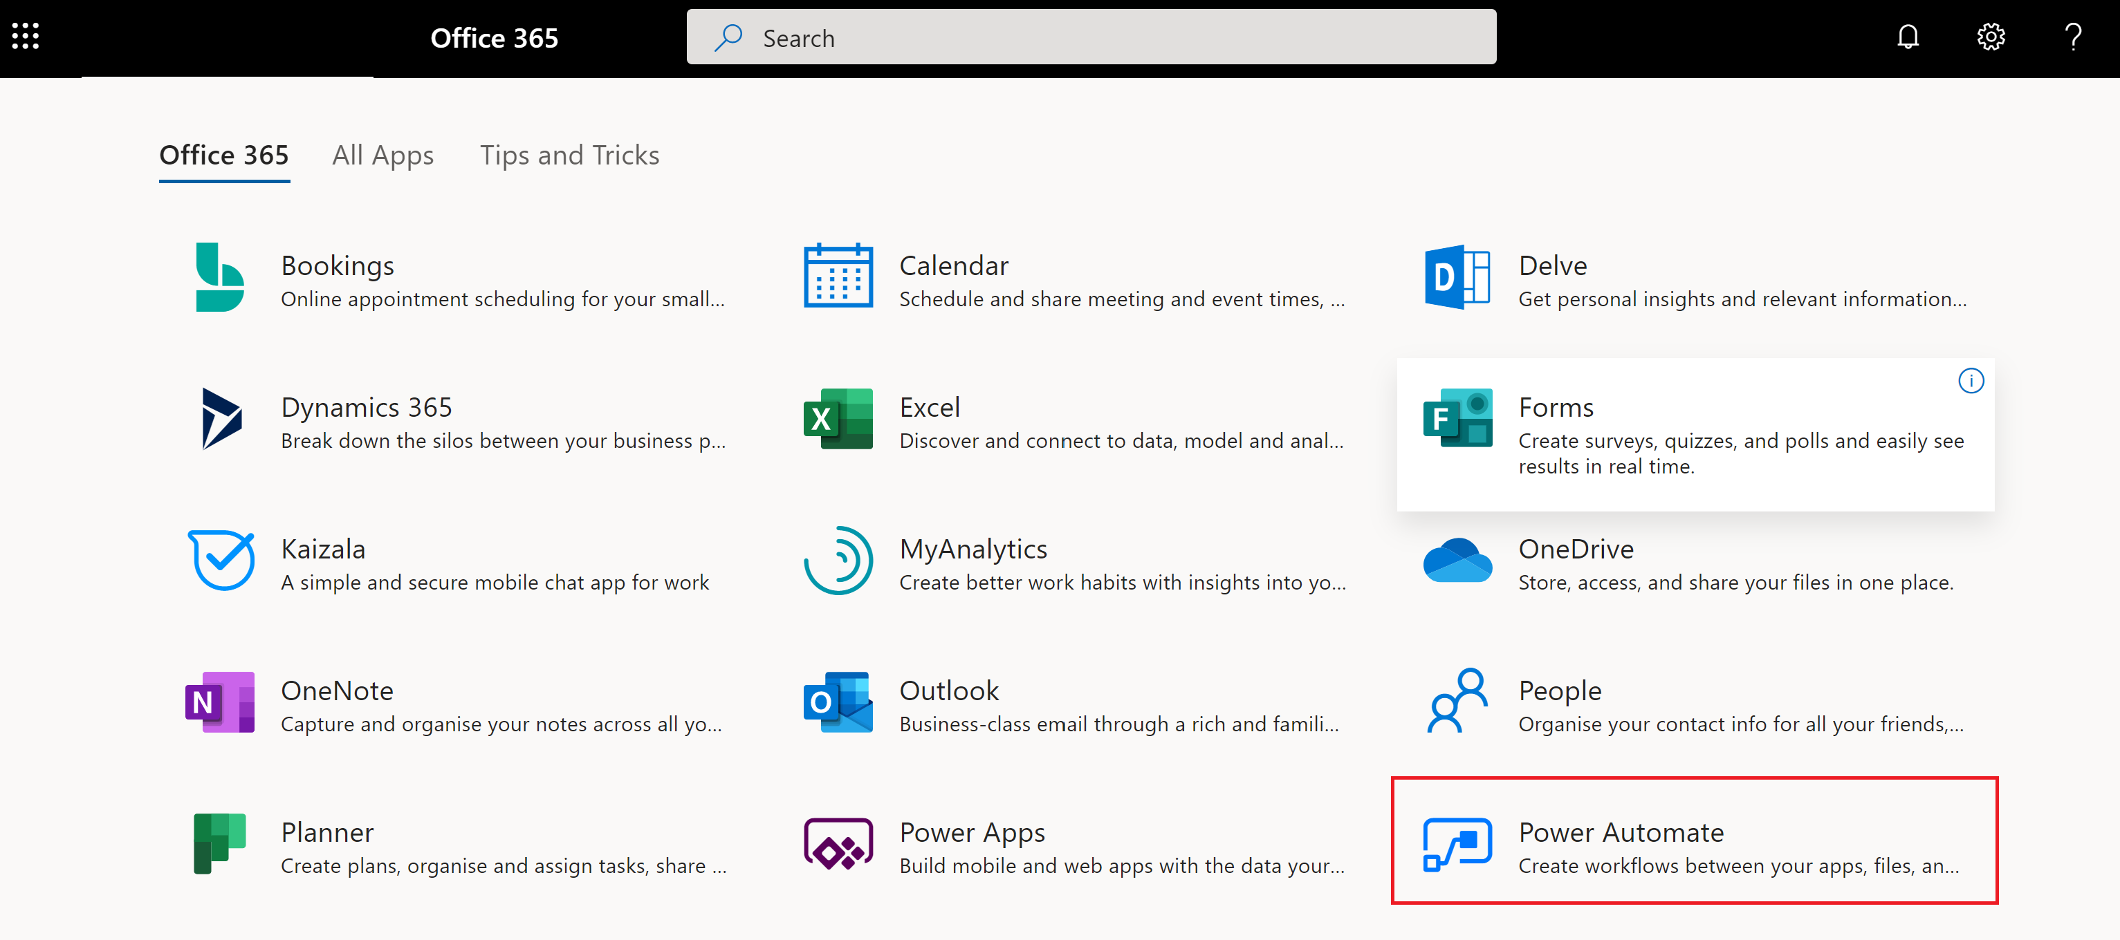This screenshot has width=2120, height=940.
Task: Click the Power Automate icon
Action: [1457, 845]
